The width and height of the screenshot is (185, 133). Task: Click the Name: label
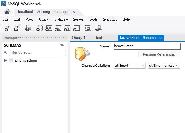105,46
